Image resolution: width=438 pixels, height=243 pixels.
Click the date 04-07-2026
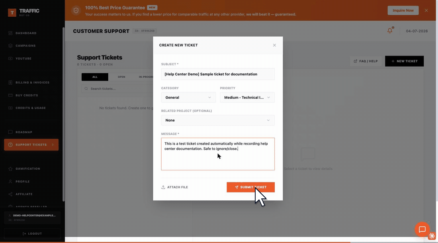[x=417, y=31]
